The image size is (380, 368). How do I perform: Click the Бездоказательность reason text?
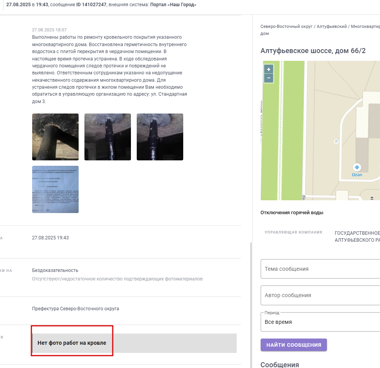[55, 270]
